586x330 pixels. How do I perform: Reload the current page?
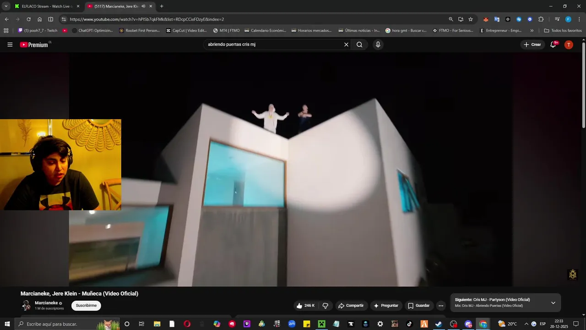tap(28, 19)
